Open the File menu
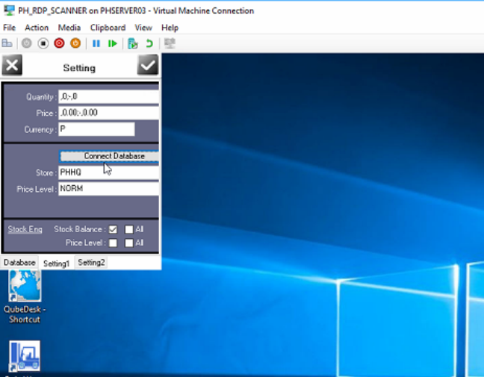Screen dimensions: 484x377 point(9,28)
